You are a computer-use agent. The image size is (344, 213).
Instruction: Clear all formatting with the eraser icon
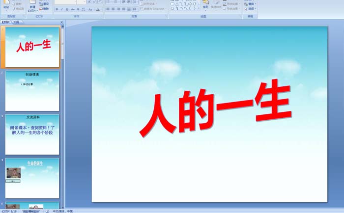coord(100,2)
